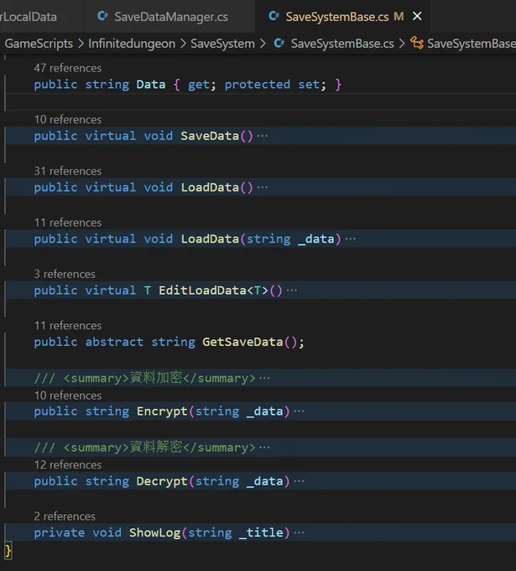
Task: Click the ShowLog method name
Action: pos(154,532)
